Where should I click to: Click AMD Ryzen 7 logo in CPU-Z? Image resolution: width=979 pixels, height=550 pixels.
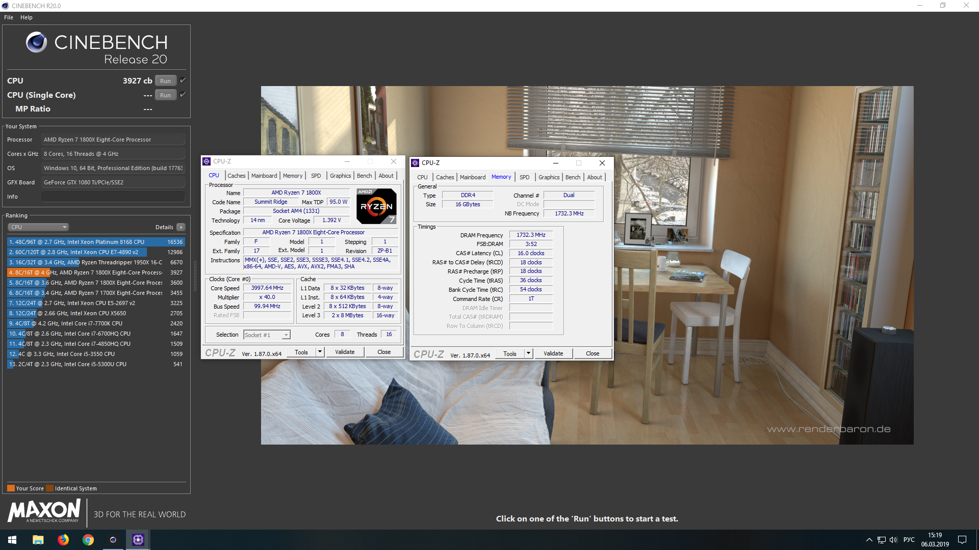coord(376,206)
